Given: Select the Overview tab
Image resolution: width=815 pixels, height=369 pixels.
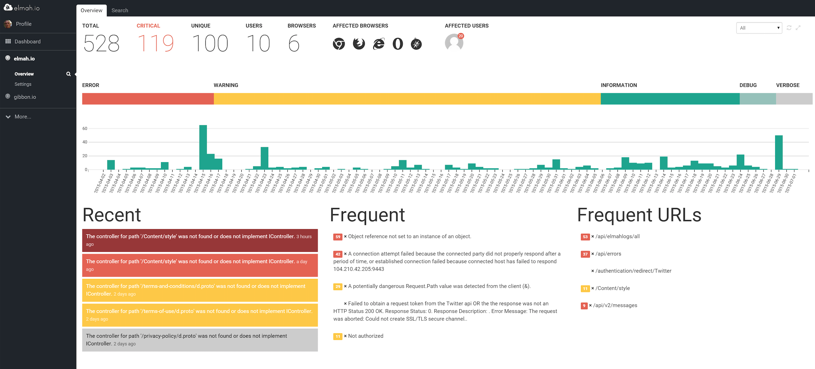Looking at the screenshot, I should tap(91, 10).
